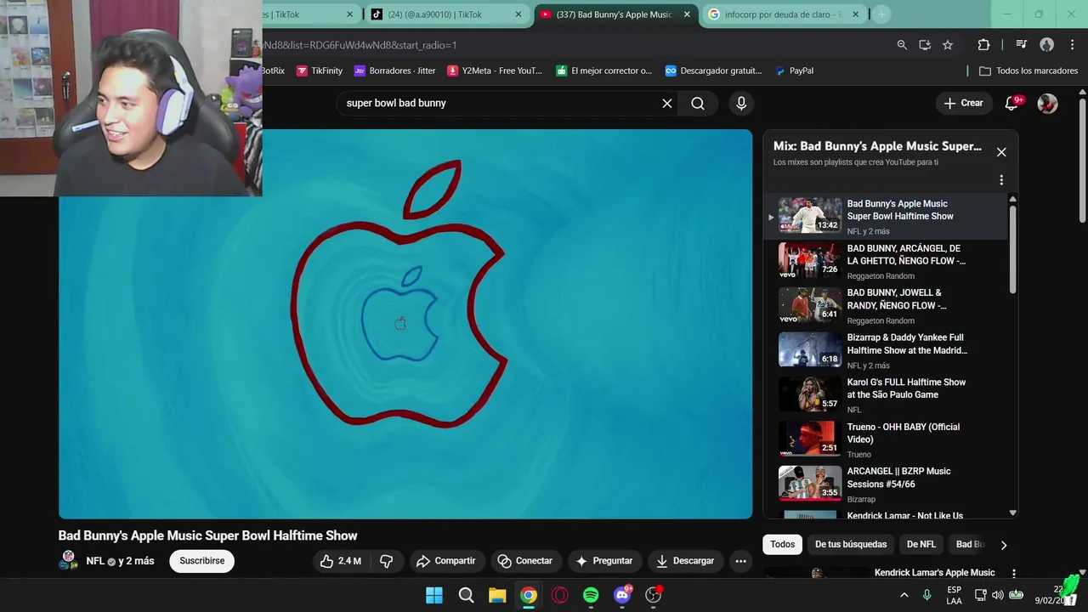
Task: Show hidden system tray icons chevron
Action: tap(904, 595)
